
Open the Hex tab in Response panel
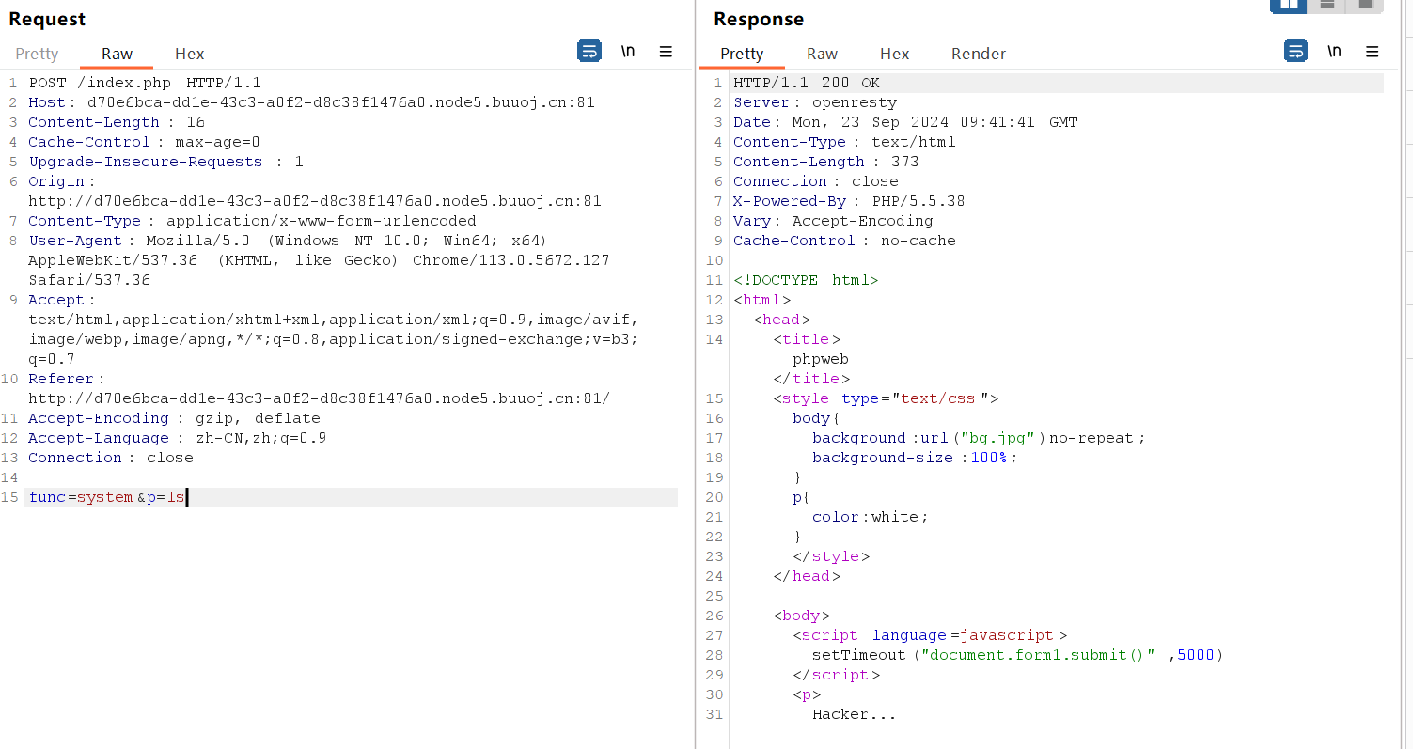(894, 54)
